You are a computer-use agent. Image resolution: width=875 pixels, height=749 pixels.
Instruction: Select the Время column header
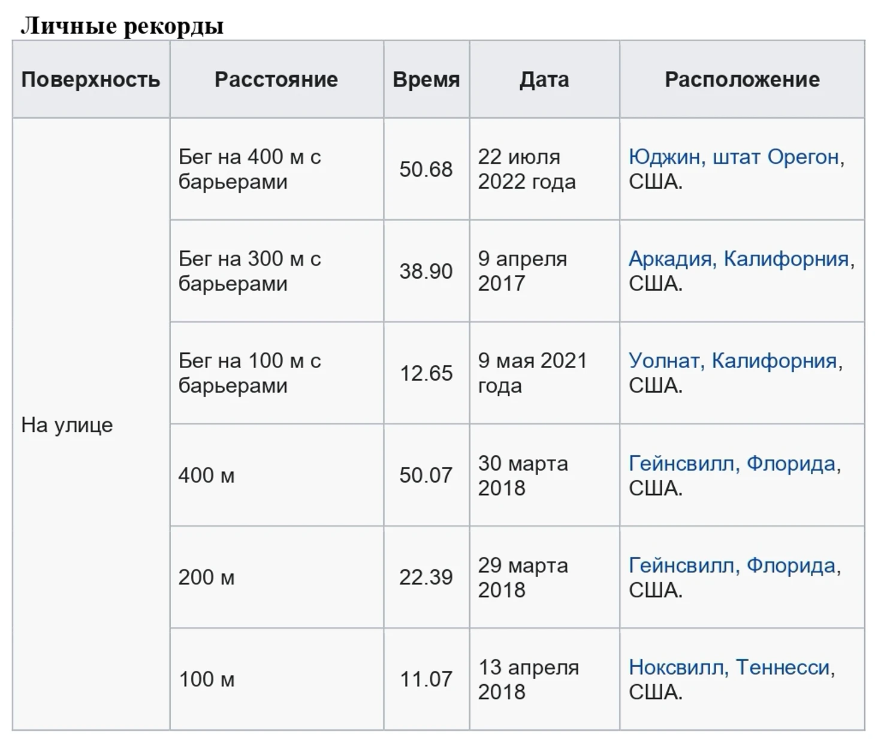[x=426, y=80]
